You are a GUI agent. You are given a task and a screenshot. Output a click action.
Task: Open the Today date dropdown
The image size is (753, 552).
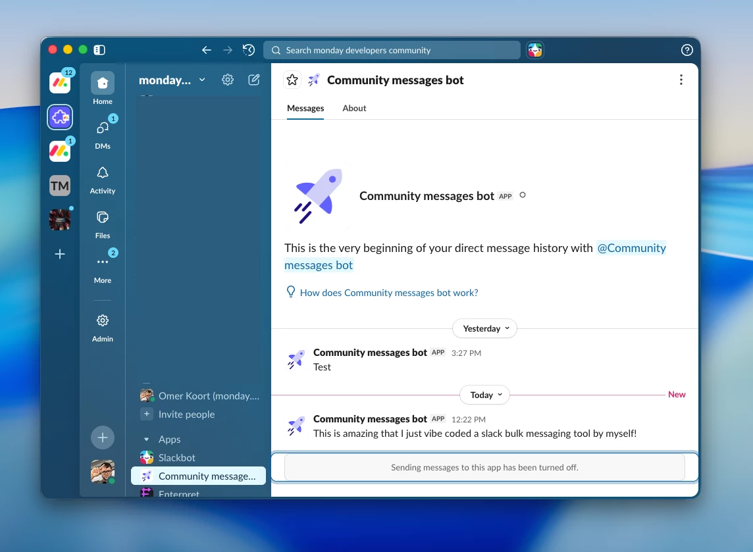485,395
